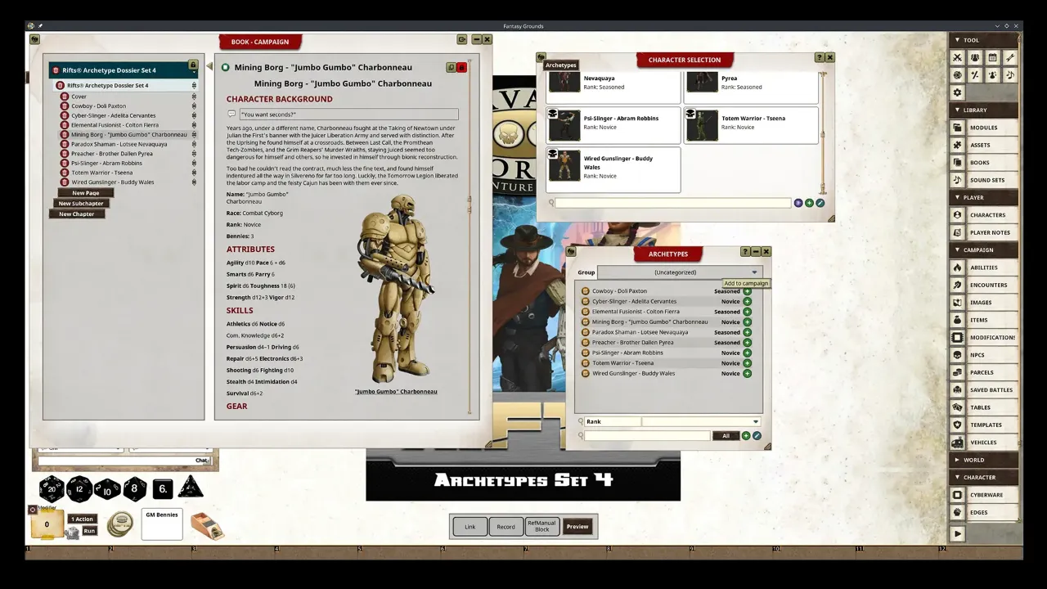
Task: Pick up the d8 die
Action: (135, 489)
